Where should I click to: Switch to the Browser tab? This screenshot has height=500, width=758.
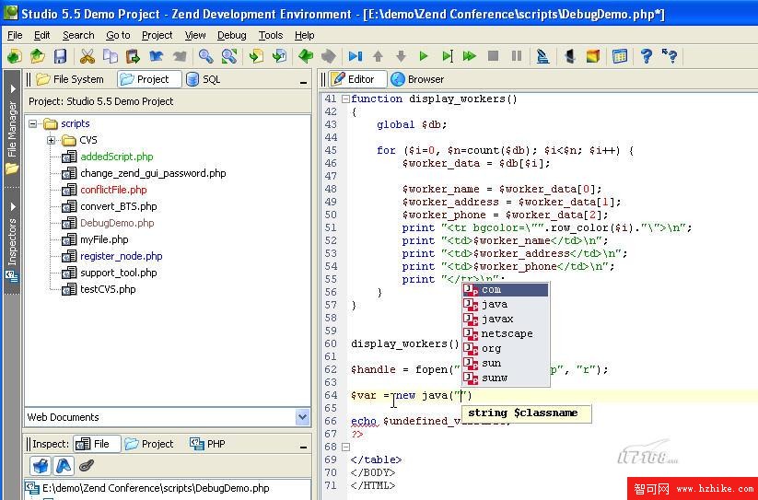point(417,79)
